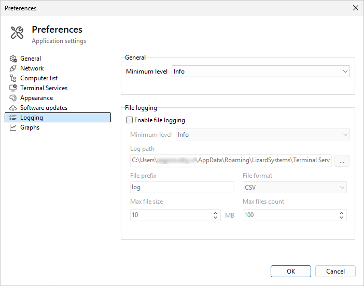Viewport: 364px width, 286px height.
Task: Click the File prefix text field
Action: tap(181, 187)
